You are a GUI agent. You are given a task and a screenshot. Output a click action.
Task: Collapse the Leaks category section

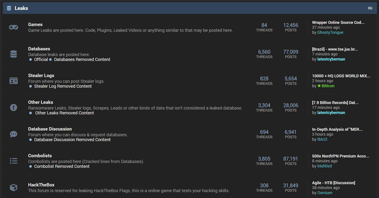point(370,8)
